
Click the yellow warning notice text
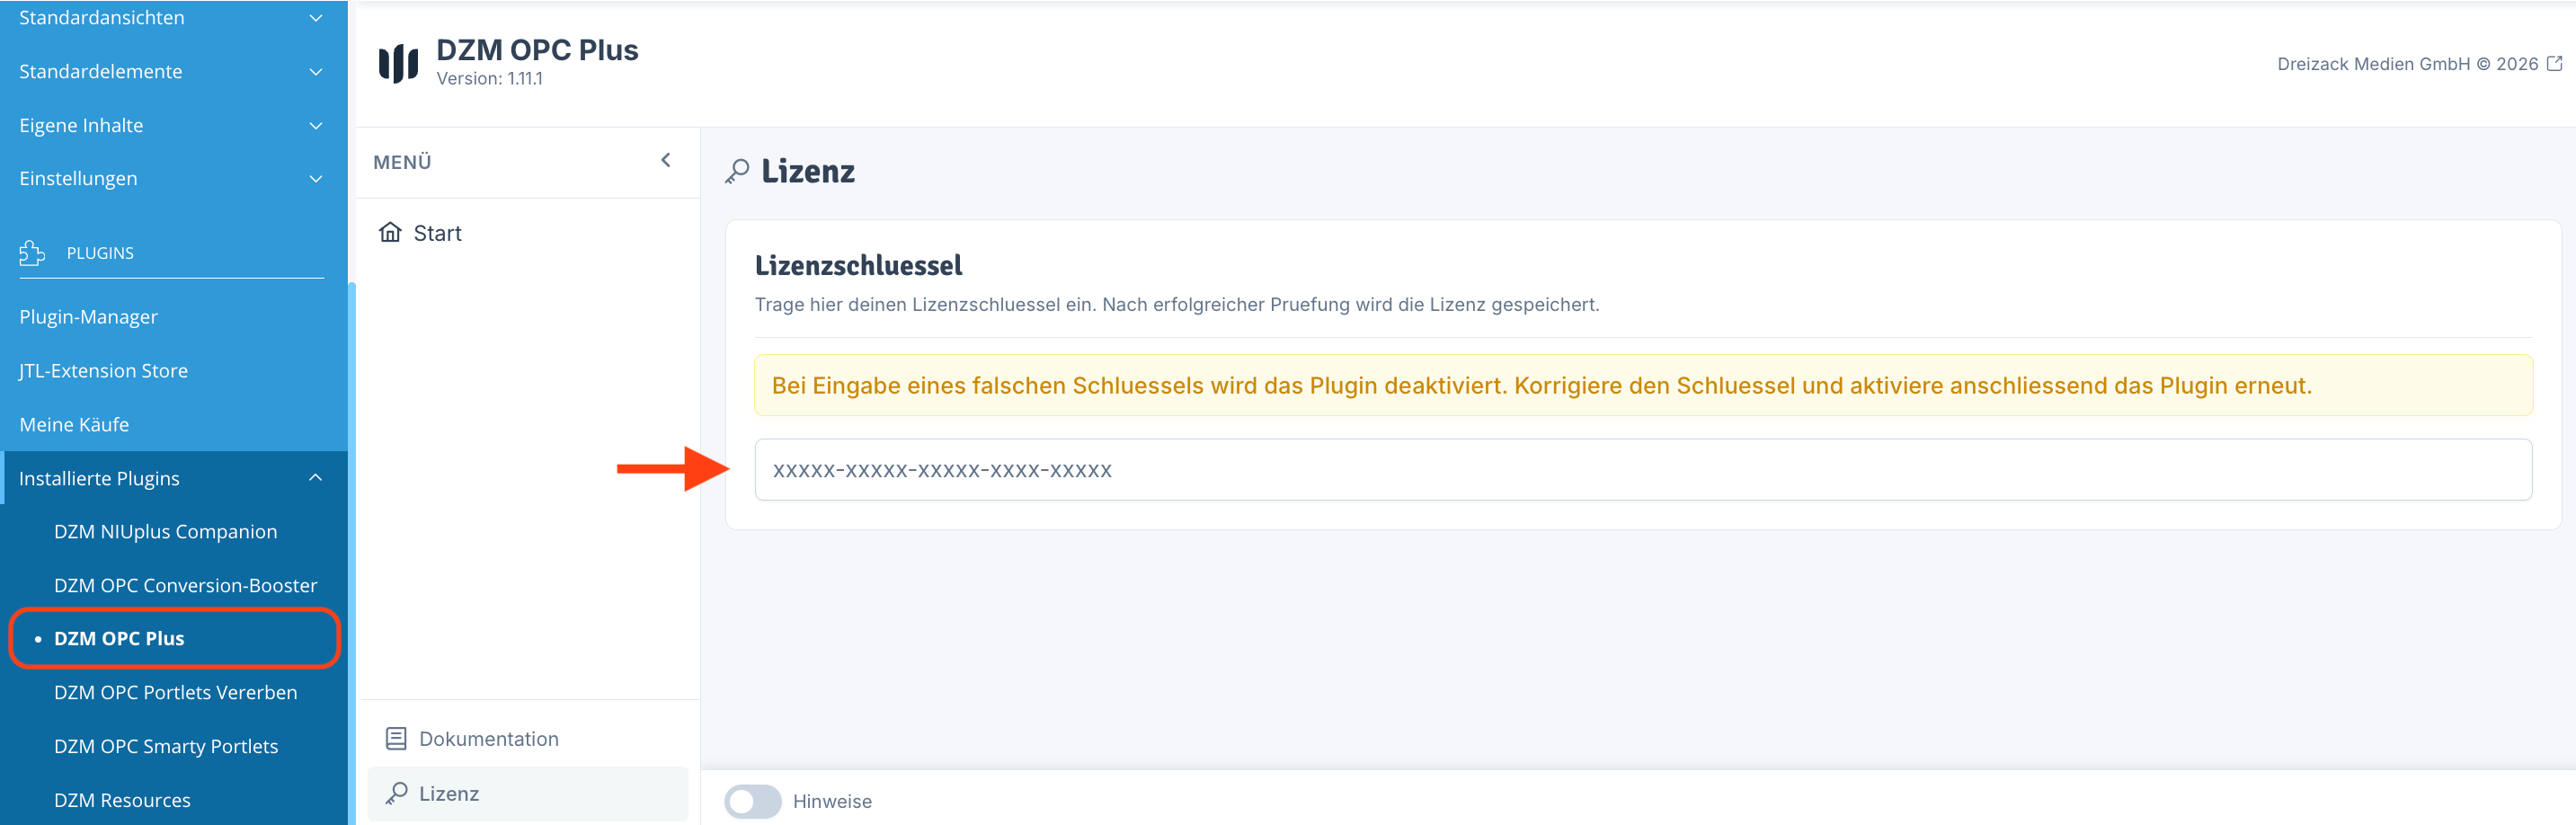(x=1541, y=385)
